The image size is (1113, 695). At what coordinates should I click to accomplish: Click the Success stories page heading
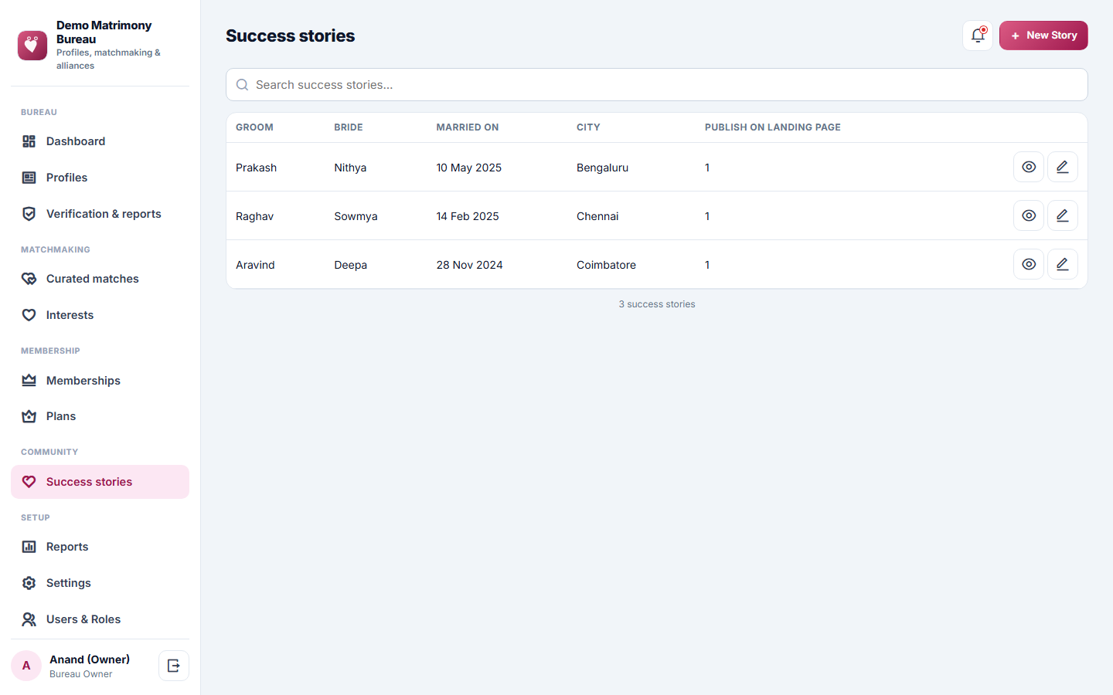click(x=291, y=36)
